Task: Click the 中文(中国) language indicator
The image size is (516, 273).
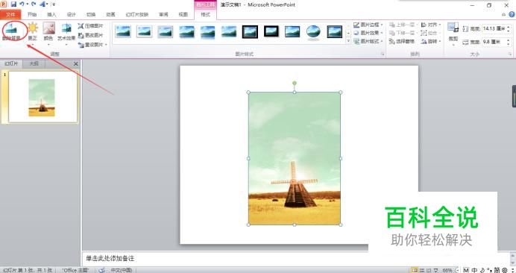Action: click(x=121, y=270)
